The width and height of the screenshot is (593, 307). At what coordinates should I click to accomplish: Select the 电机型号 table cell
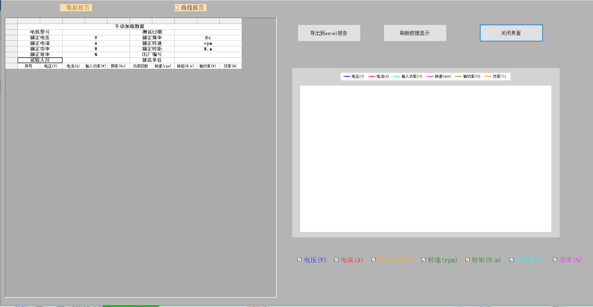[40, 32]
